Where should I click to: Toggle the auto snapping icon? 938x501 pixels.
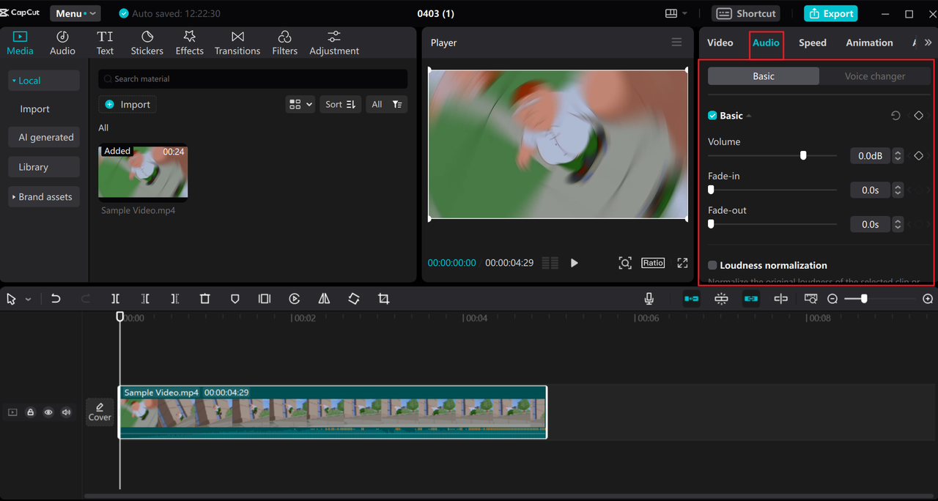point(721,299)
